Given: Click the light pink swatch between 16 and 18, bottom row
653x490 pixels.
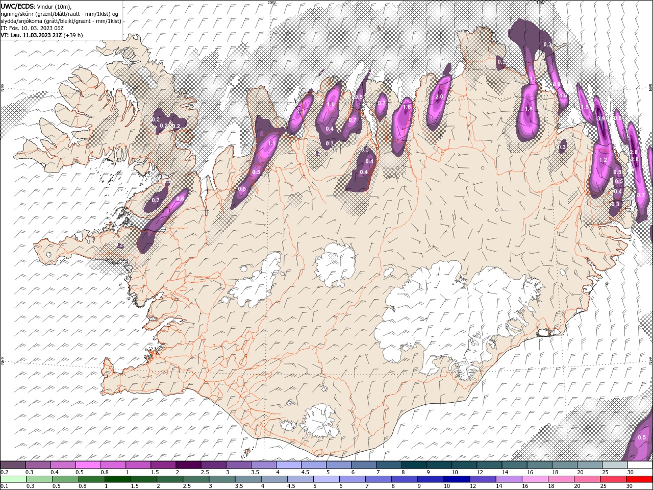Looking at the screenshot, I should tap(535, 479).
